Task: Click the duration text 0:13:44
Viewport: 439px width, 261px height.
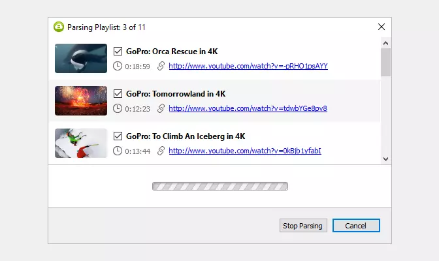Action: coord(137,151)
